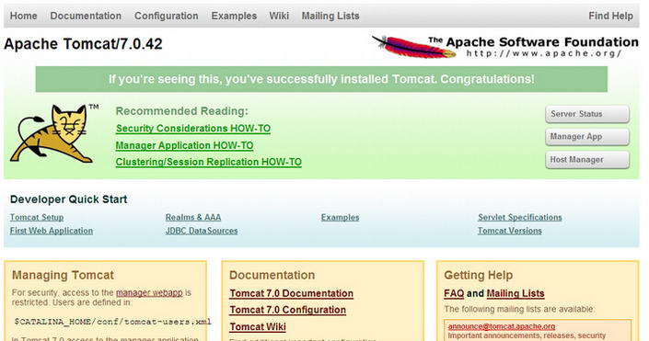This screenshot has width=649, height=341.
Task: Open Security Considerations HOW-TO link
Action: point(193,129)
